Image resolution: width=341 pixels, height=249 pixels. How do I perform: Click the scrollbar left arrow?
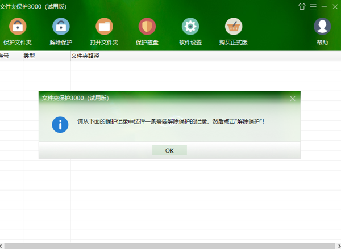pos(2,246)
